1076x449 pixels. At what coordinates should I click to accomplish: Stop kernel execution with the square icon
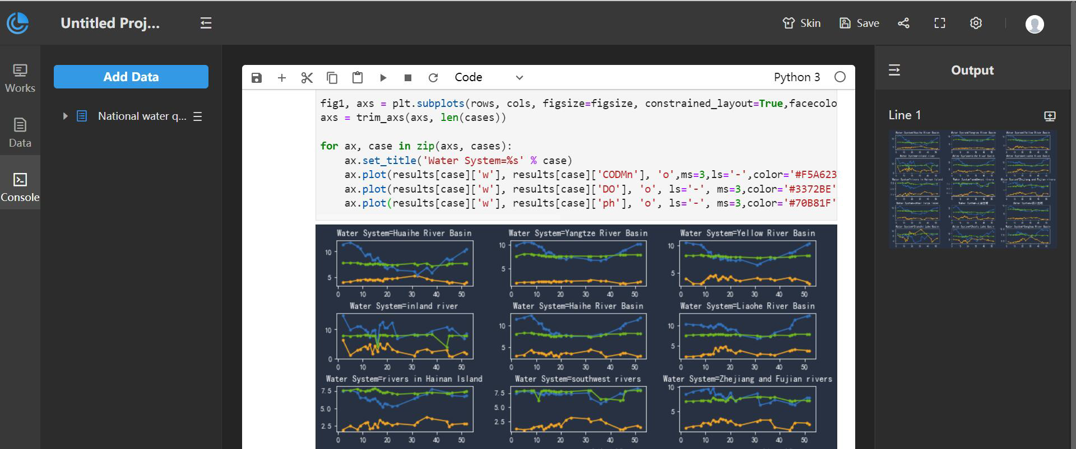click(x=408, y=78)
